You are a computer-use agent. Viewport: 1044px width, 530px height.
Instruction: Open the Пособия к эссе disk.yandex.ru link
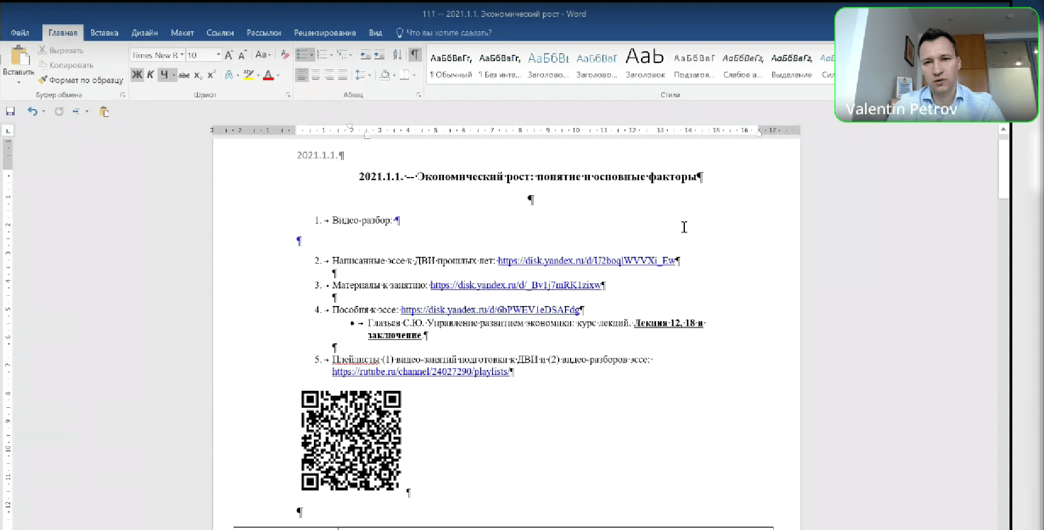[490, 310]
